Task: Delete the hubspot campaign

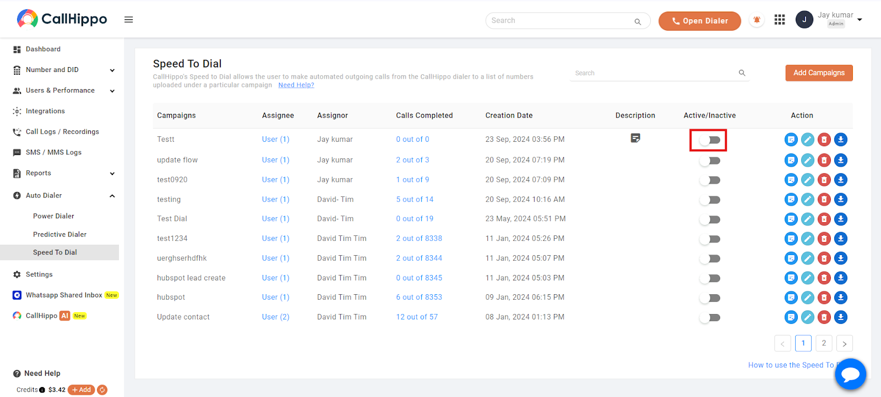Action: point(824,297)
